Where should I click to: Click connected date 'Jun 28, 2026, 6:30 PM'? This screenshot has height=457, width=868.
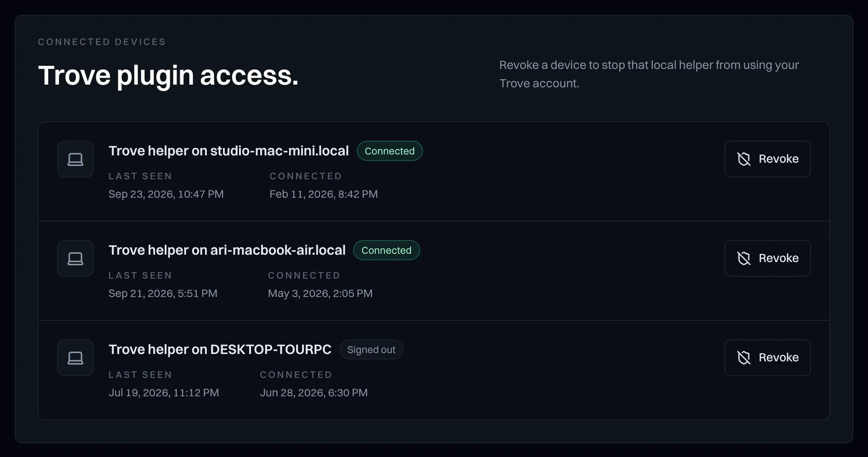314,393
